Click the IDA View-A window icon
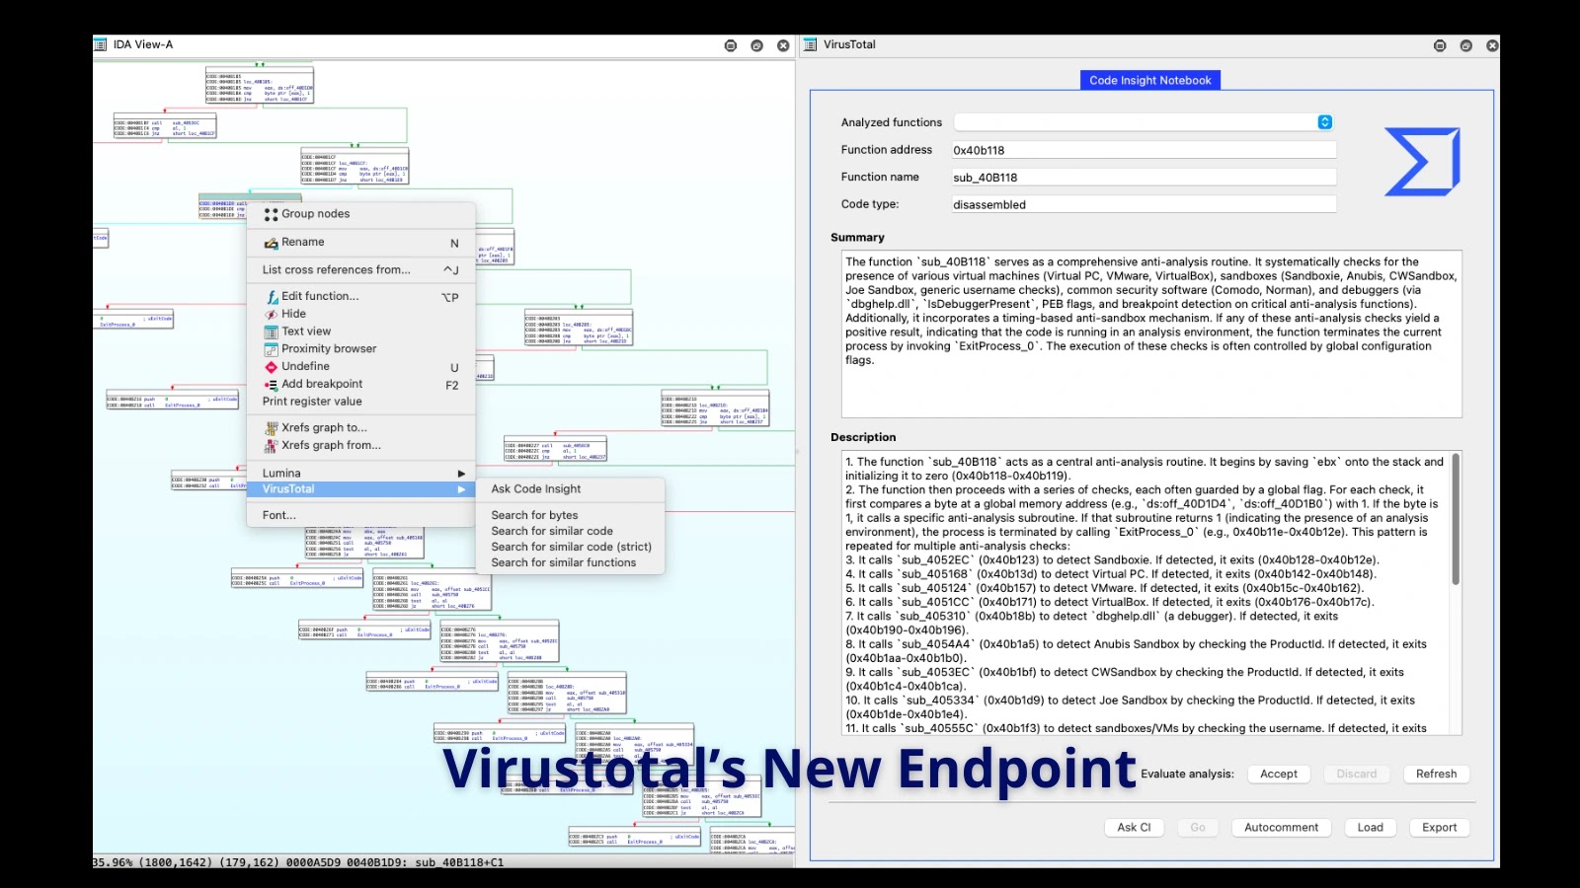1580x888 pixels. (x=100, y=44)
